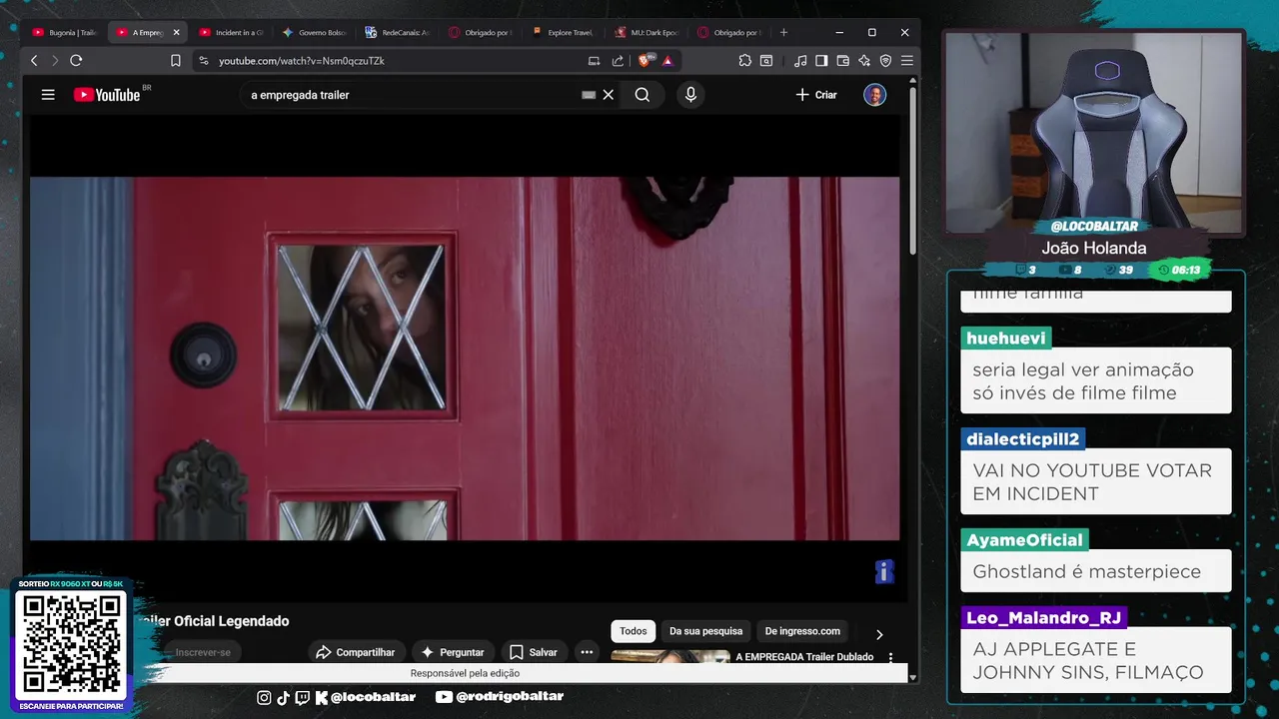The image size is (1279, 719).
Task: Click the Compartilhar share button
Action: pos(355,652)
